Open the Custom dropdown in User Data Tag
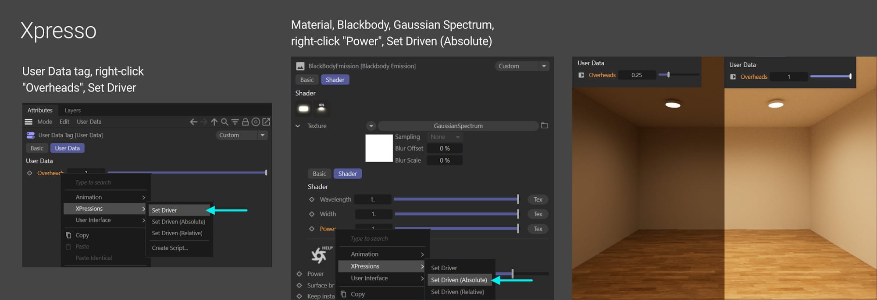The width and height of the screenshot is (877, 300). point(242,135)
